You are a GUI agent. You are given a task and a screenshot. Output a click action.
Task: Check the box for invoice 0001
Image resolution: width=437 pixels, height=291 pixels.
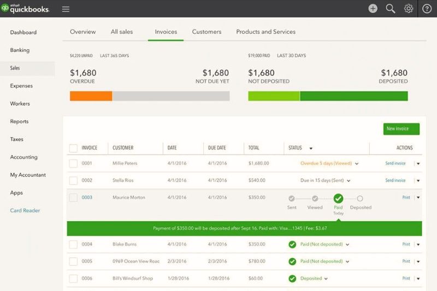(73, 163)
